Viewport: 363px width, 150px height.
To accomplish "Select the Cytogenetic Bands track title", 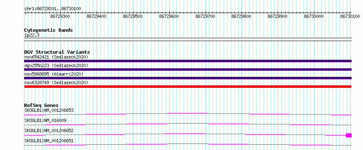I will click(x=49, y=30).
